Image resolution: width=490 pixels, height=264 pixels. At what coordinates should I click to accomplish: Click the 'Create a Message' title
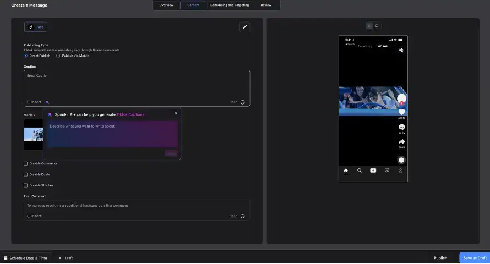(x=29, y=5)
